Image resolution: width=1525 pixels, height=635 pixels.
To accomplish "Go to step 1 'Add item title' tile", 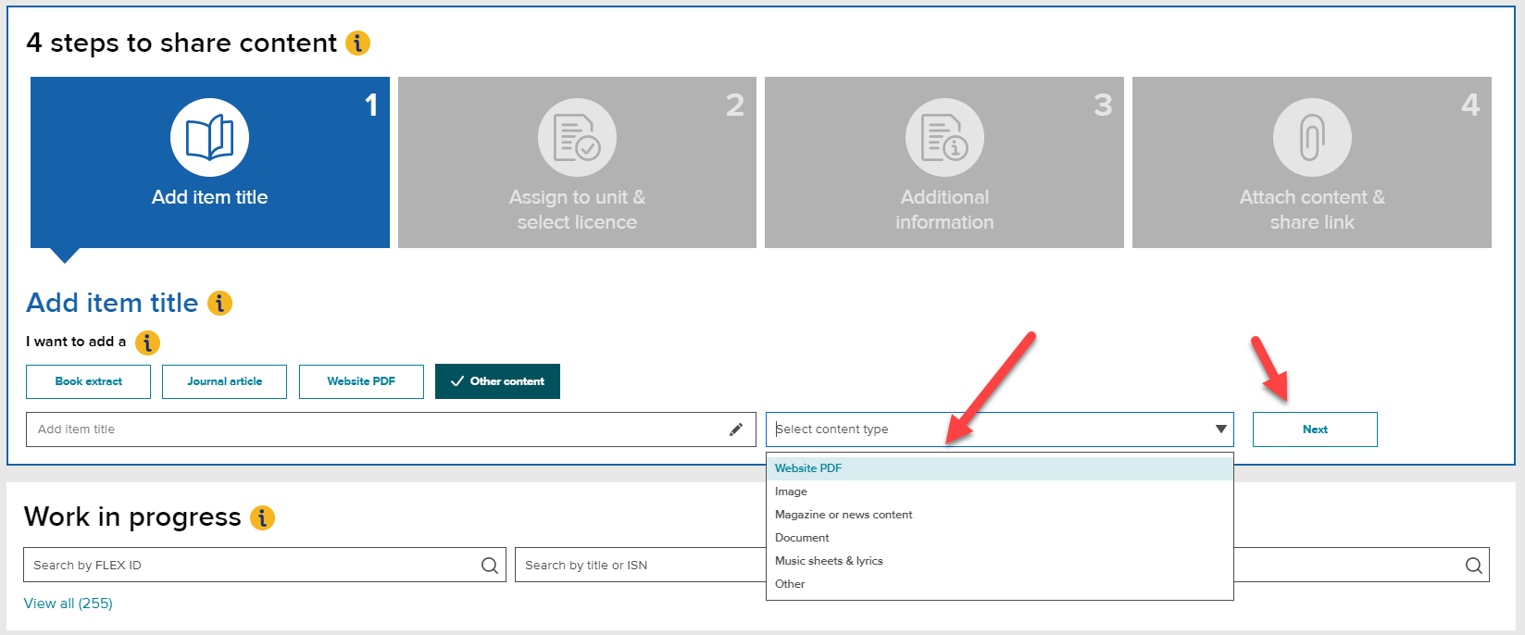I will click(x=210, y=162).
